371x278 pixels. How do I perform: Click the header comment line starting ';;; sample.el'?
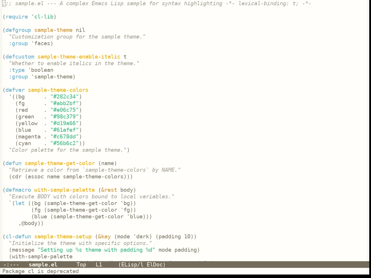coord(157,3)
